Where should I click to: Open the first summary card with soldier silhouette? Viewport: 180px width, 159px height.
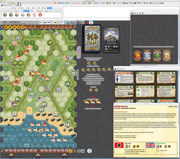(124, 78)
